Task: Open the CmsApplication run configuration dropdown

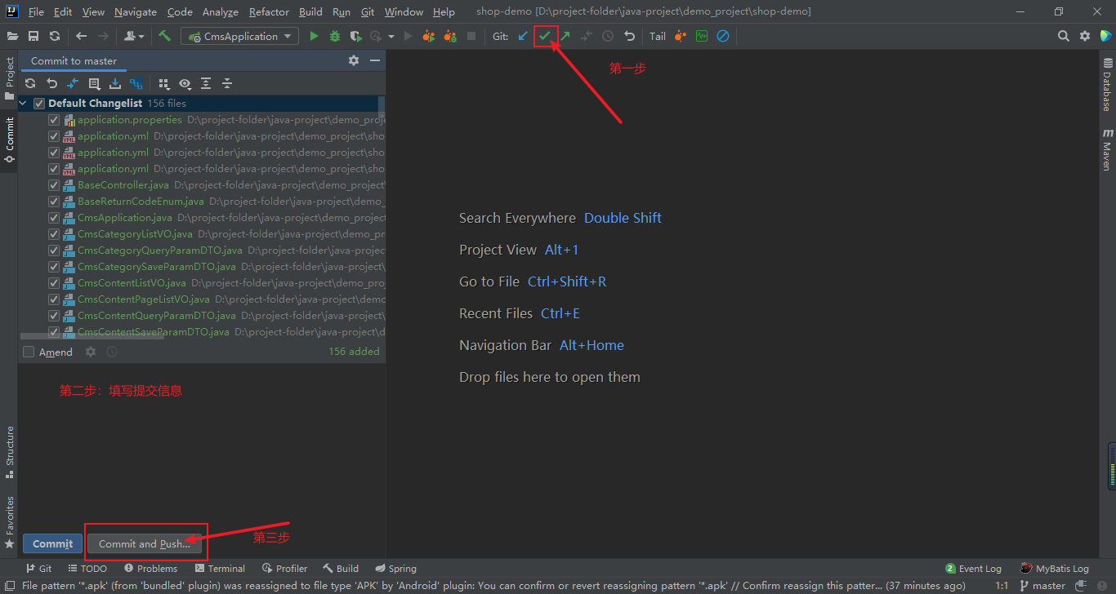Action: pos(240,36)
